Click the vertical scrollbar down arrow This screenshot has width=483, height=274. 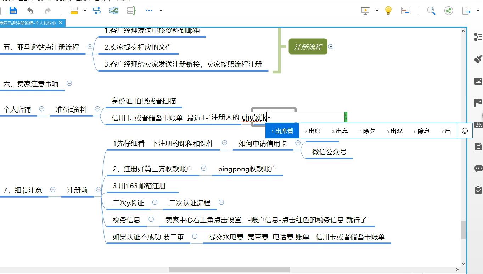tap(463, 263)
